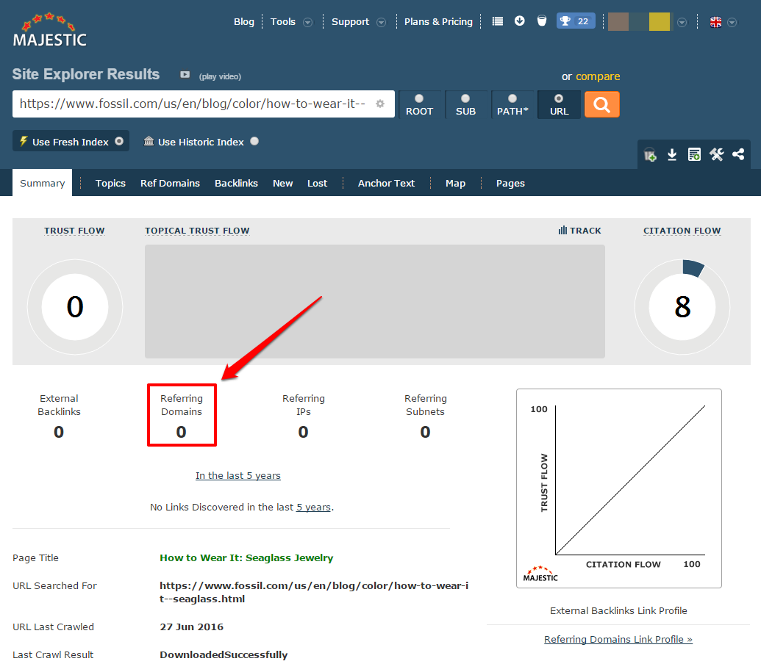The width and height of the screenshot is (761, 664).
Task: Click the gear icon inside the URL field
Action: (380, 104)
